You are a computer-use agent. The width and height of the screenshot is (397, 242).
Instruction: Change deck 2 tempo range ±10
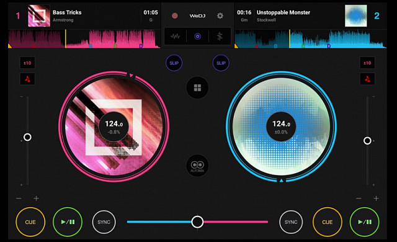pyautogui.click(x=367, y=63)
